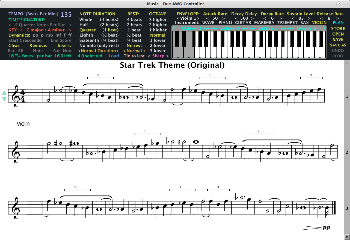This screenshot has height=240, width=350.
Task: Select the WAVE instrument
Action: tap(208, 23)
